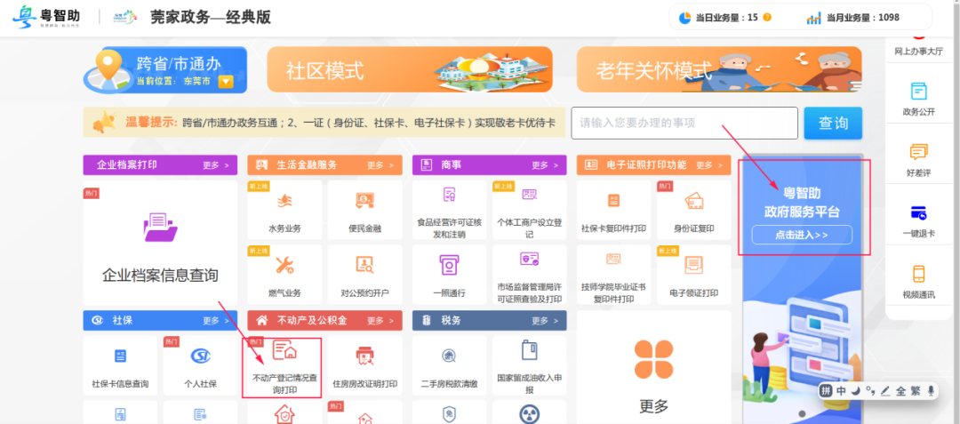The height and width of the screenshot is (424, 960).
Task: Click the 查询 search button
Action: point(833,123)
